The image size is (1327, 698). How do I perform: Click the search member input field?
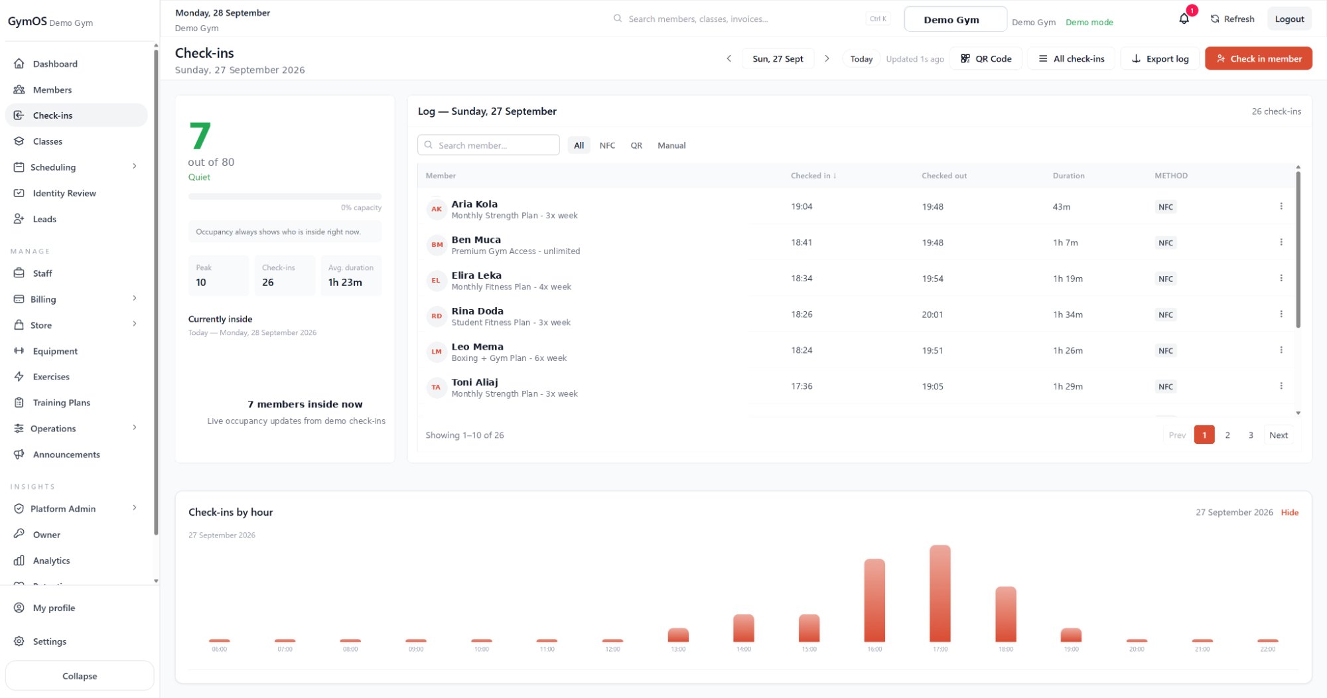click(488, 145)
